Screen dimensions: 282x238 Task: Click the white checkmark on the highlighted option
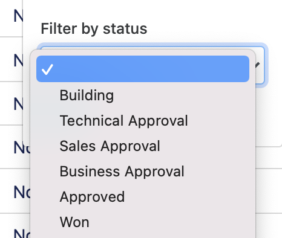[47, 69]
